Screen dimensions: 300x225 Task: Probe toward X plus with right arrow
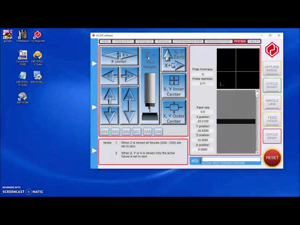click(x=129, y=76)
